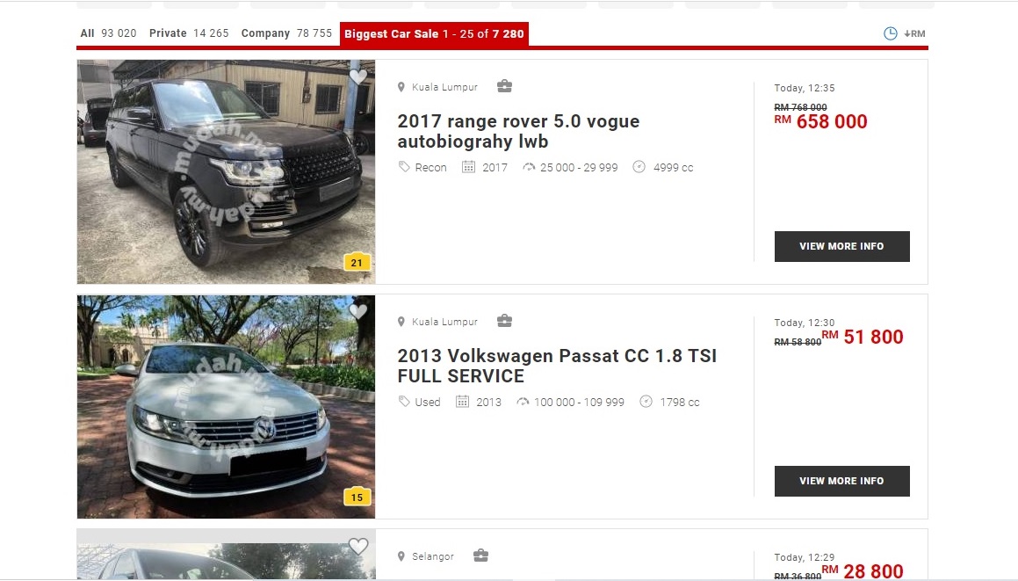1018x581 pixels.
Task: Click the 2017 year calendar icon
Action: click(x=468, y=167)
